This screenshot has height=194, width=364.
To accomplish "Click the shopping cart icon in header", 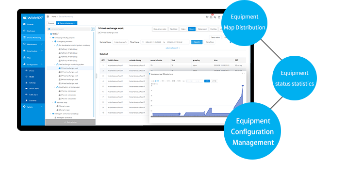I will 207,17.
